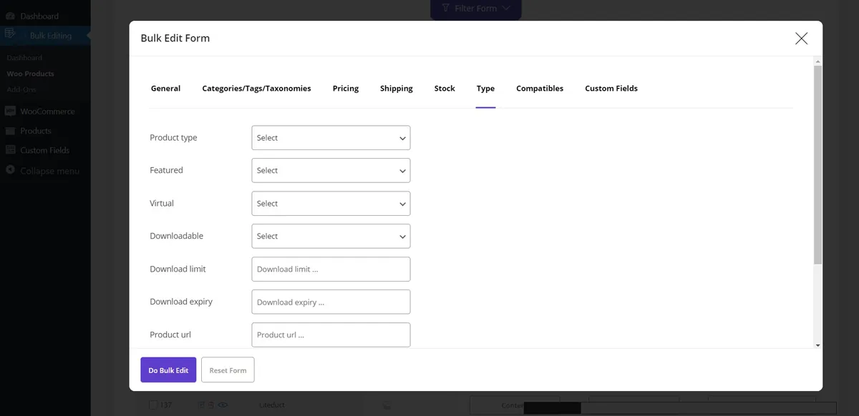Tick the checkbox for row 137
Screen dimensions: 859x416
(x=153, y=405)
